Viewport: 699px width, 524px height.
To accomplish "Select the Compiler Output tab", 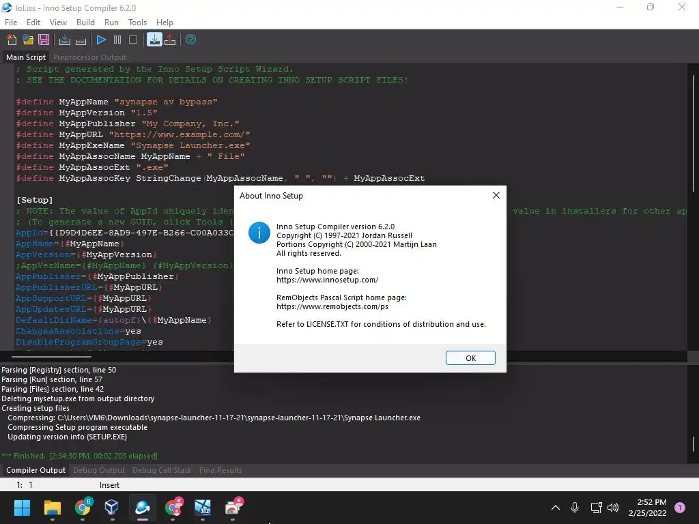I will pyautogui.click(x=35, y=470).
